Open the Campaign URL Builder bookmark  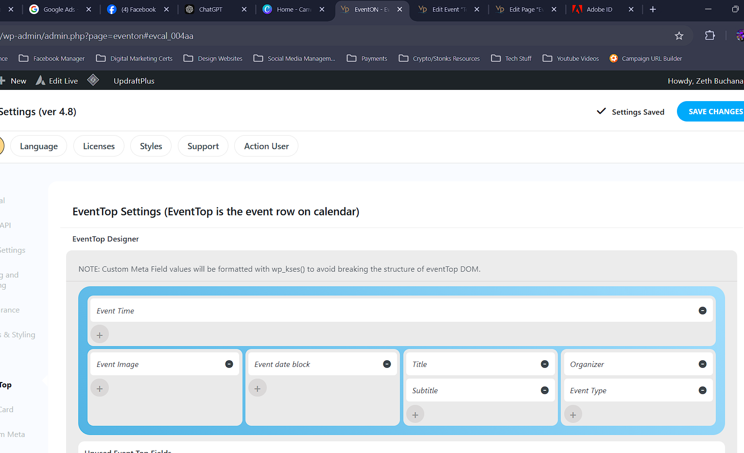click(x=646, y=58)
